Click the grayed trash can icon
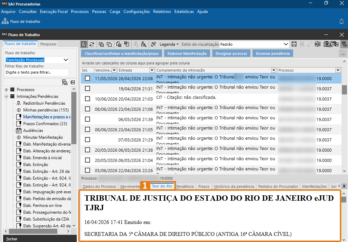The height and width of the screenshot is (242, 348). 302,44
